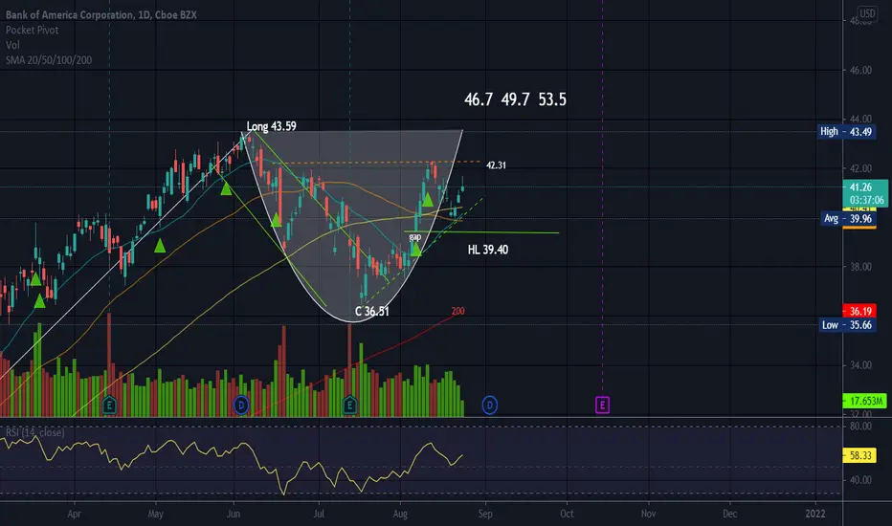Click the yellow 58.33 RSI value label
This screenshot has height=526, width=892.
pyautogui.click(x=859, y=455)
